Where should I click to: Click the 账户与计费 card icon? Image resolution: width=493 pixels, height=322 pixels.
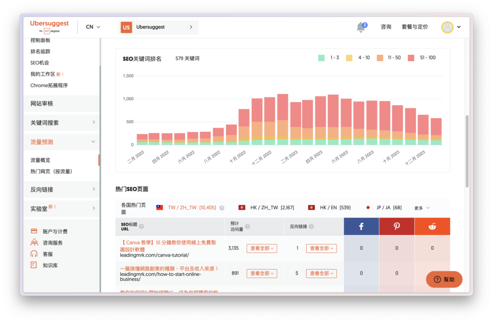(x=34, y=231)
